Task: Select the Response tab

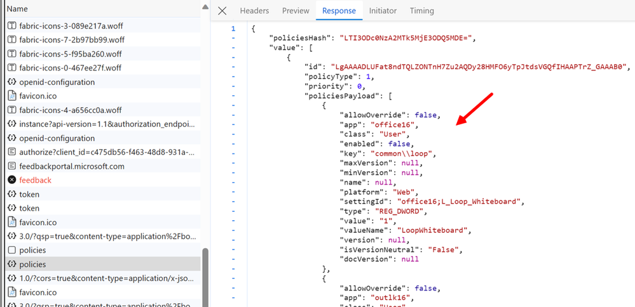Action: pos(339,11)
